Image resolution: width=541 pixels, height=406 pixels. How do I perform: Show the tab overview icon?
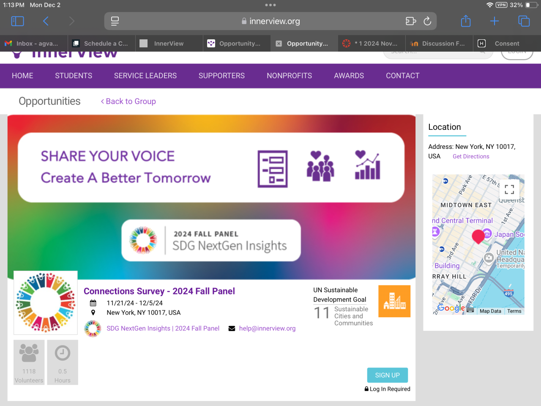(x=524, y=21)
